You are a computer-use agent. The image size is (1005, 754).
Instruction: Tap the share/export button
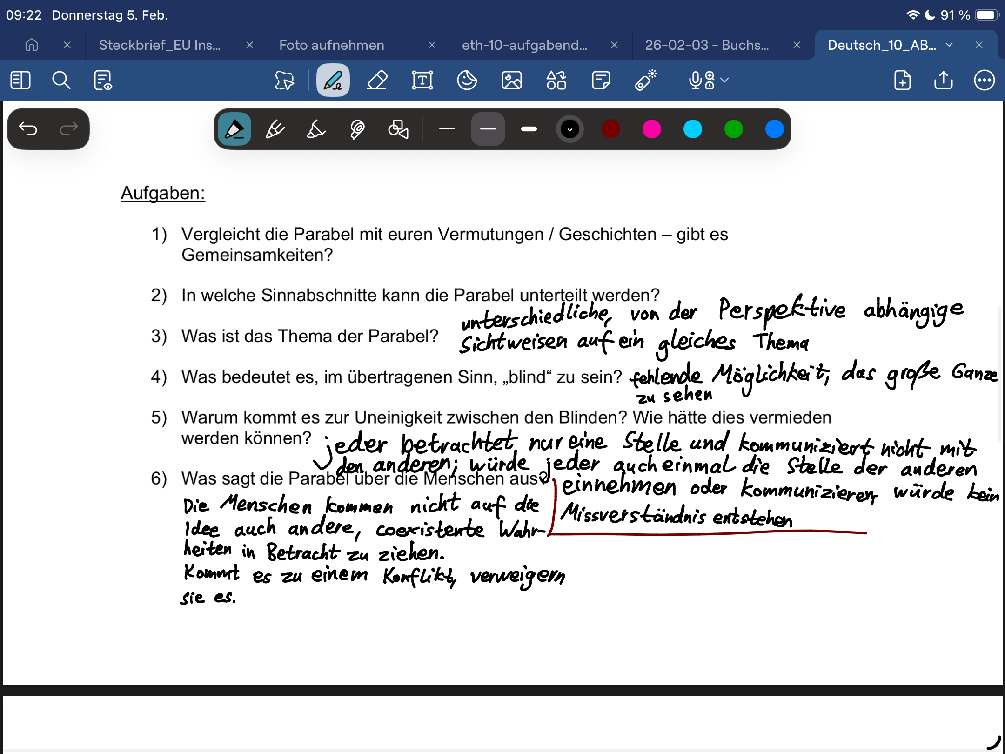tap(943, 80)
